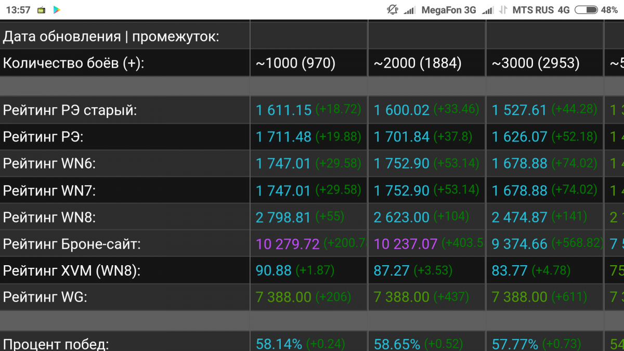
Task: Tap the battery indicator icon
Action: coord(586,10)
